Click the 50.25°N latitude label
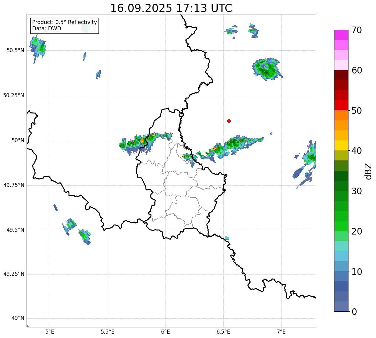Viewport: 376px width, 338px height. point(13,95)
